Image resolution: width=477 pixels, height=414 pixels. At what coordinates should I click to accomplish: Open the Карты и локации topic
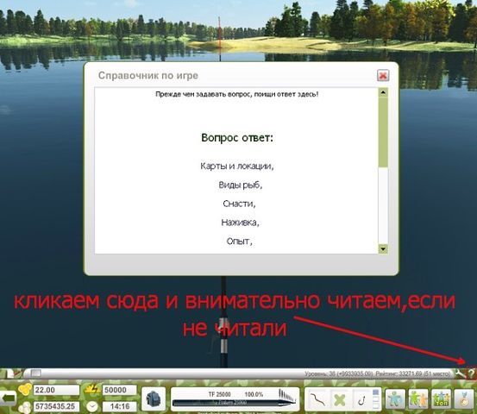coord(237,166)
